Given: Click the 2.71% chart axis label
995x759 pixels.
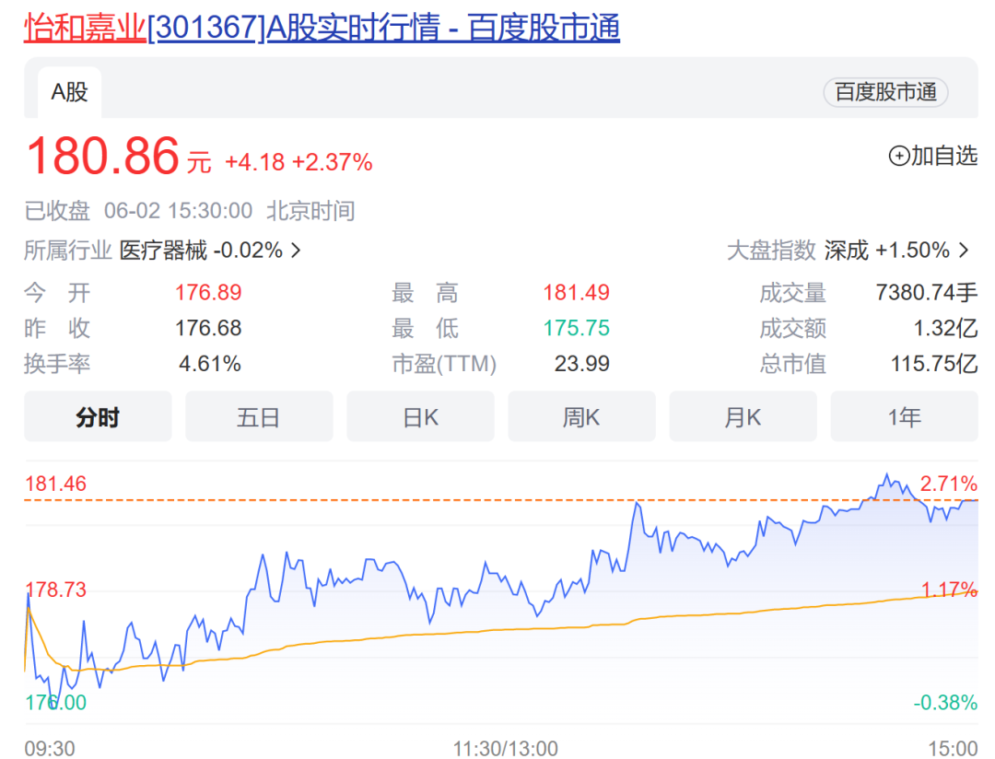Looking at the screenshot, I should 949,484.
